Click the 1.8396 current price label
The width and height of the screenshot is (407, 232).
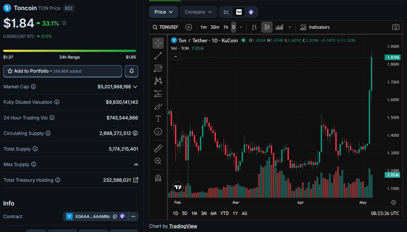pos(393,57)
